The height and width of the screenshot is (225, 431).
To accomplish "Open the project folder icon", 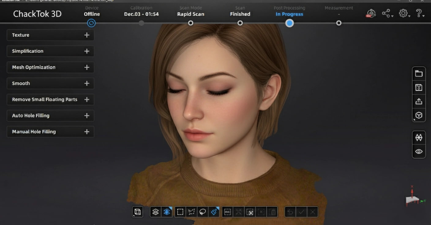I will point(419,74).
